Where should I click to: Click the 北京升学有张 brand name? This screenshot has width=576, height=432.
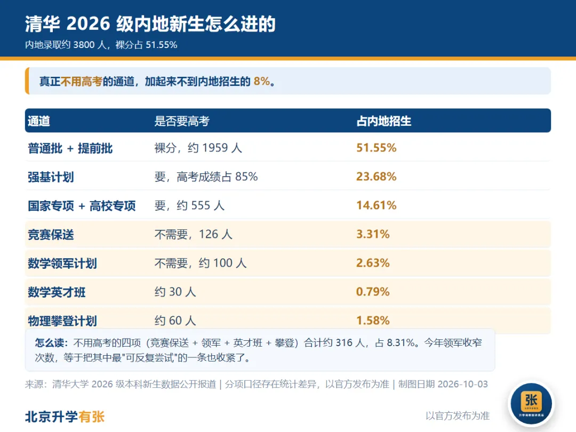[x=65, y=417]
